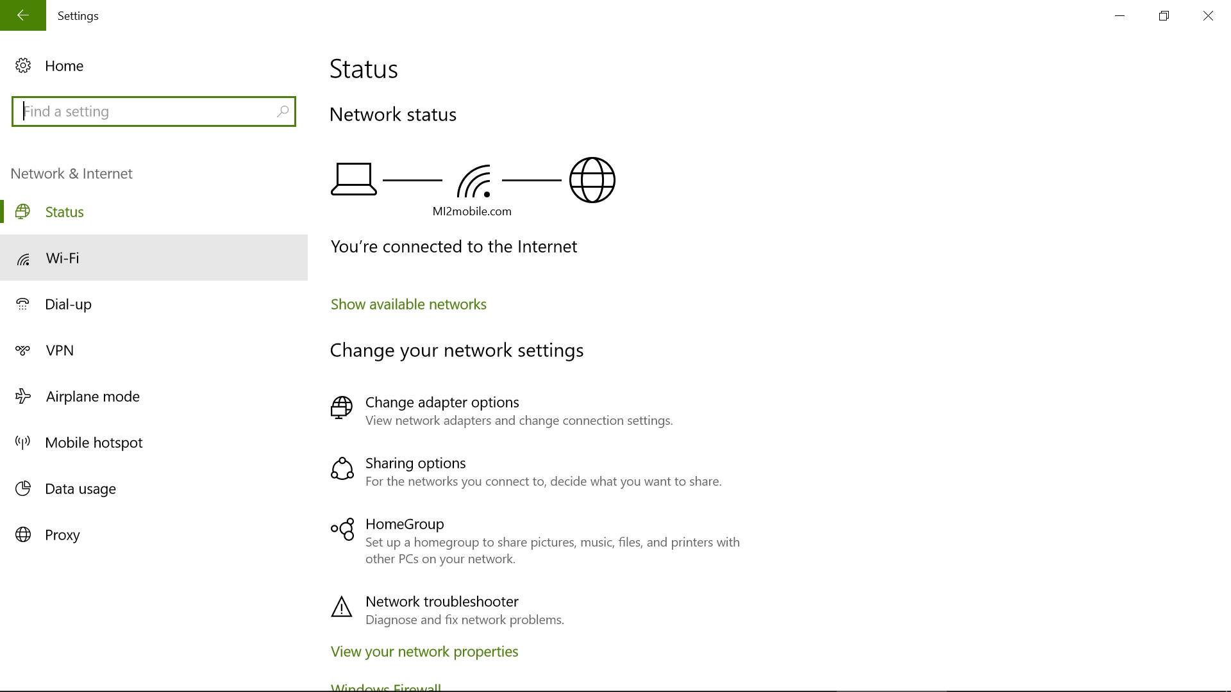Viewport: 1231px width, 692px height.
Task: Click the Dial-up icon in sidebar
Action: click(x=23, y=304)
